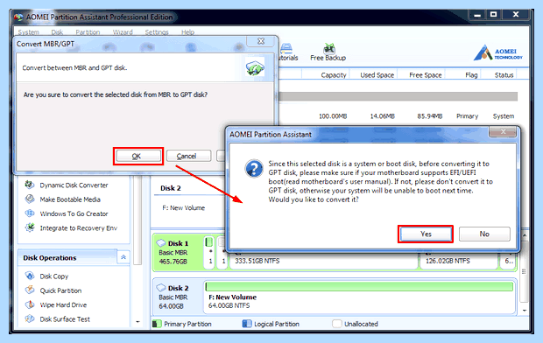The height and width of the screenshot is (343, 543).
Task: Click the Disk 2 heading in the partition list
Action: pos(171,188)
